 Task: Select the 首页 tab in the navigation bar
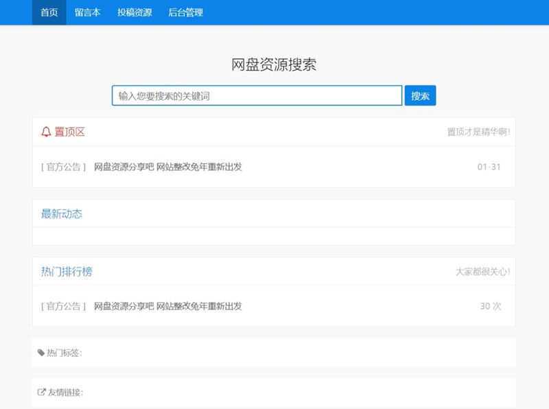click(x=47, y=12)
